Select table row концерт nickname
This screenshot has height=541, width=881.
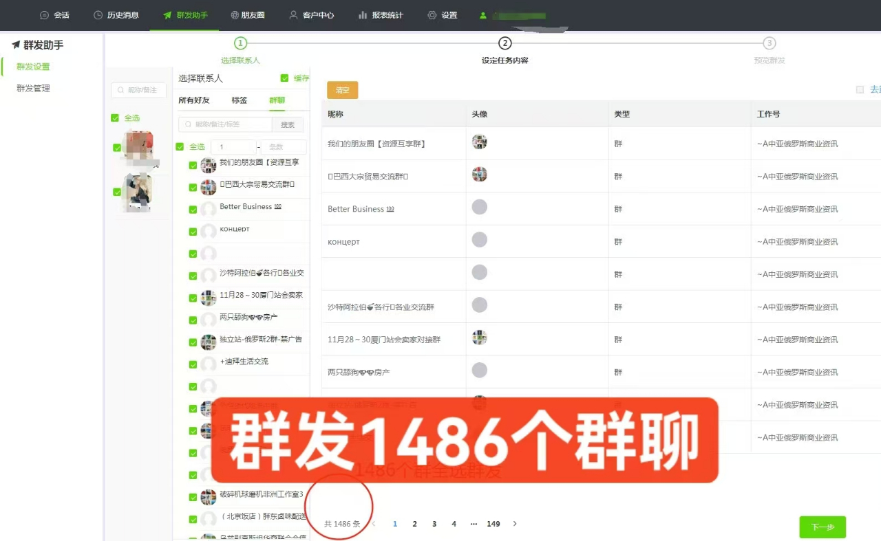[x=343, y=242]
